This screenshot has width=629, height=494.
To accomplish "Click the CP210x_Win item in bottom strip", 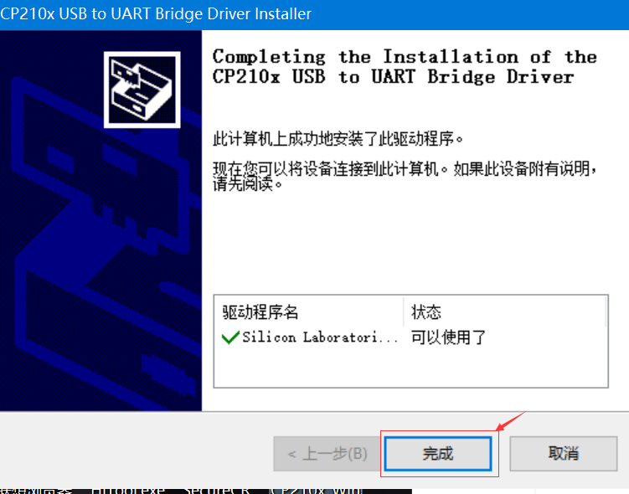I will point(317,491).
